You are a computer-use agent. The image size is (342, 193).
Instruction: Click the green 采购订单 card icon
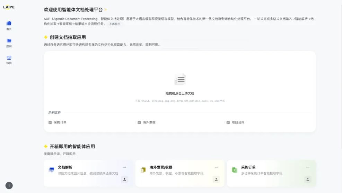[235, 170]
